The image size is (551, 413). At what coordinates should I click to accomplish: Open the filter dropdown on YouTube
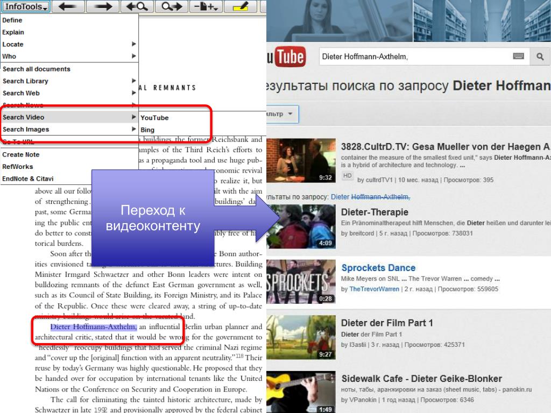click(282, 114)
